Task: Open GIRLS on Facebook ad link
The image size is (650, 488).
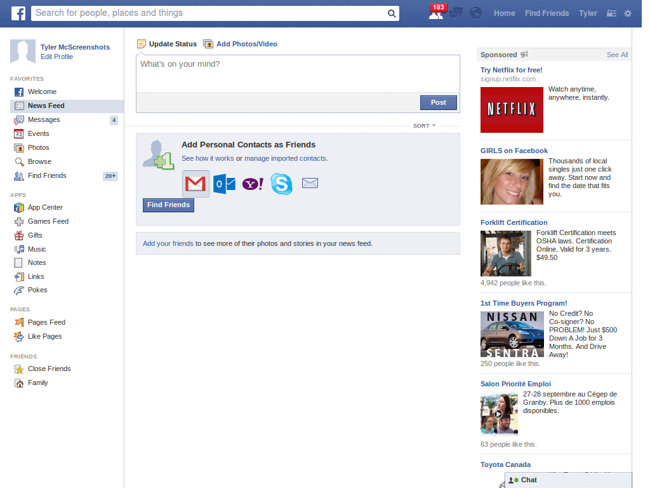Action: (514, 151)
